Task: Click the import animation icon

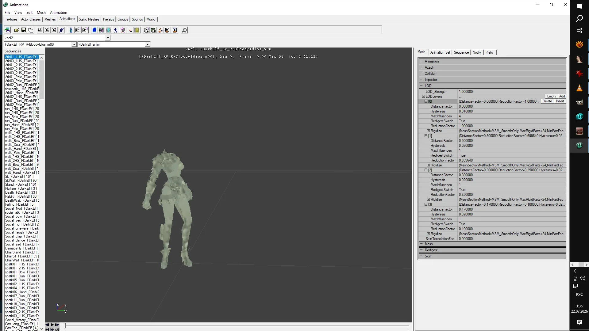Action: tap(47, 30)
